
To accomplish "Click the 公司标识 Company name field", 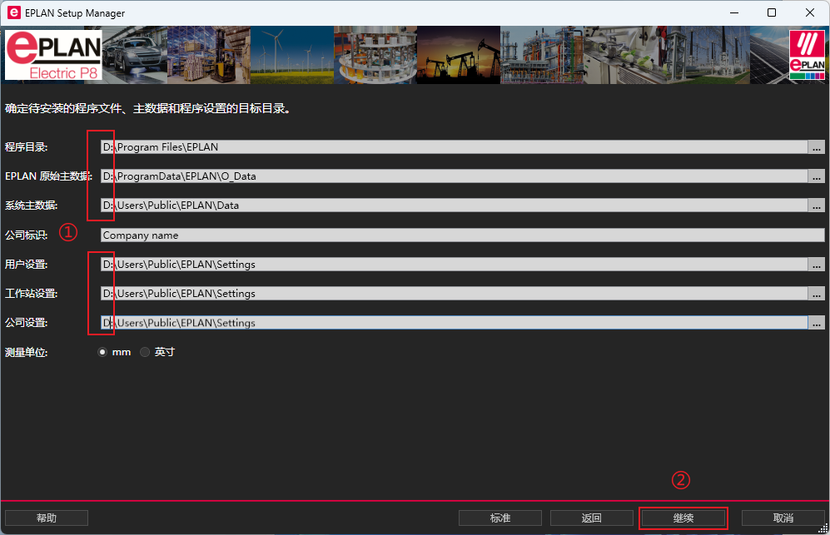I will (x=463, y=235).
